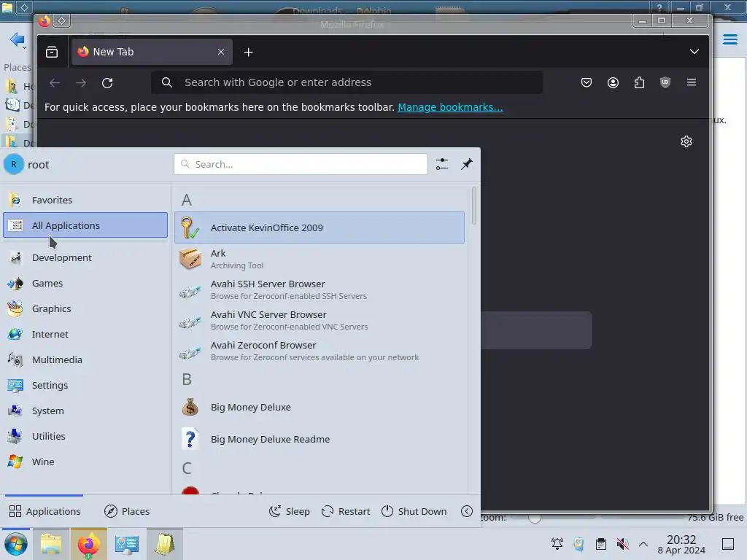Expand more session options arrow
This screenshot has height=560, width=747.
[x=467, y=511]
